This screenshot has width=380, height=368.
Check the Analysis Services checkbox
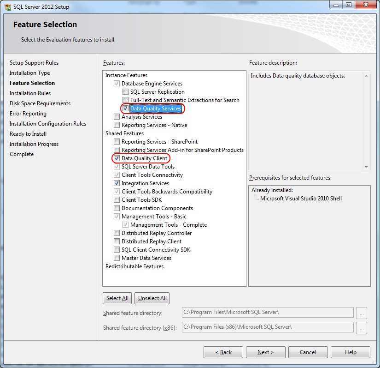coord(117,117)
